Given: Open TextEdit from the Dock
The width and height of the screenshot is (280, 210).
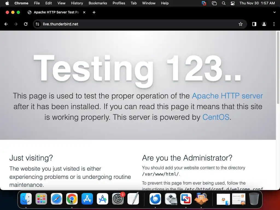Looking at the screenshot, I should 133,199.
